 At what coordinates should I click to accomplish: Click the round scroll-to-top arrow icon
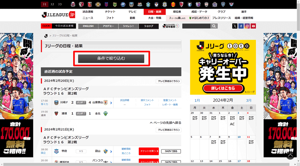pos(290,156)
